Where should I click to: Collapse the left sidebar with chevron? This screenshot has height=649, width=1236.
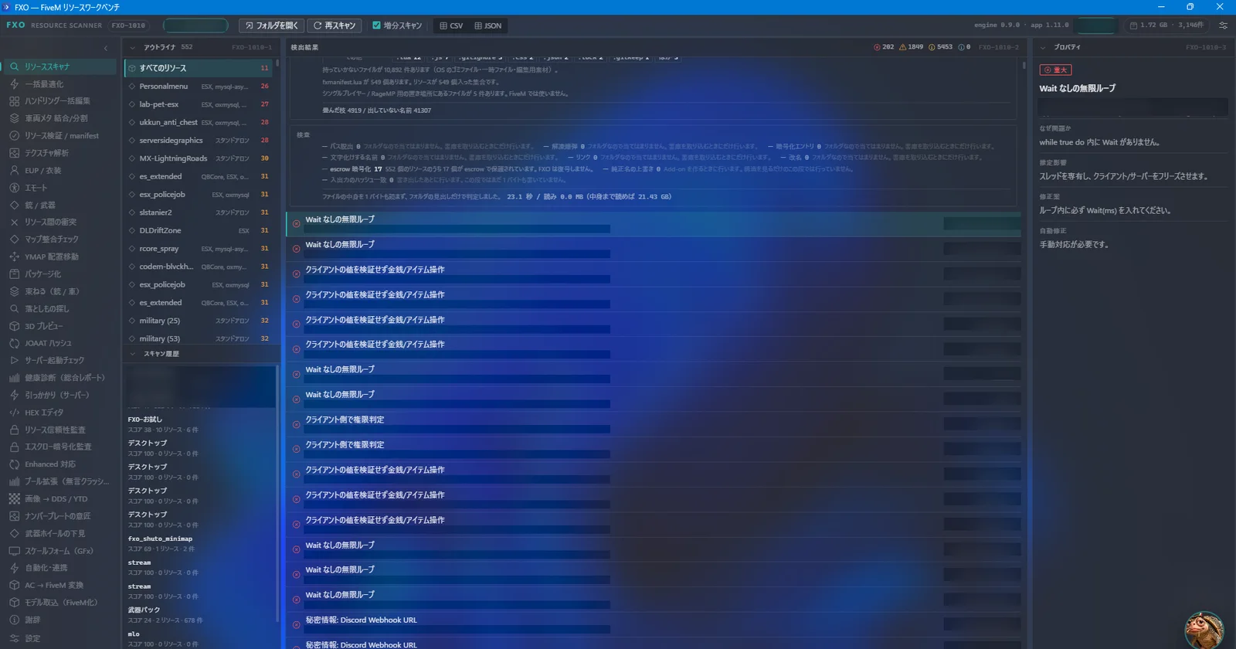pyautogui.click(x=106, y=48)
